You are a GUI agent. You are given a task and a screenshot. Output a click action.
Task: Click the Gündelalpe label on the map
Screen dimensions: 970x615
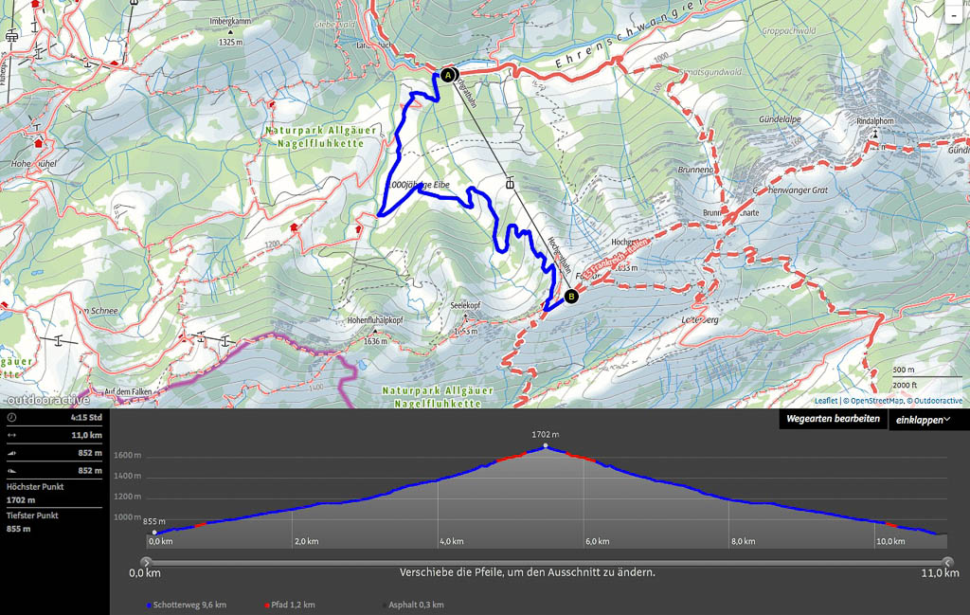pyautogui.click(x=778, y=120)
